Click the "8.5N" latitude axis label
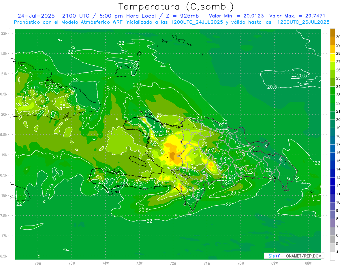346x267 pixels. [4, 175]
